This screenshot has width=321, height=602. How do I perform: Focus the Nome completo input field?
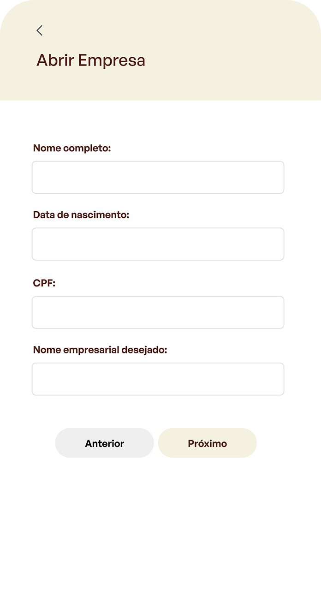(158, 178)
